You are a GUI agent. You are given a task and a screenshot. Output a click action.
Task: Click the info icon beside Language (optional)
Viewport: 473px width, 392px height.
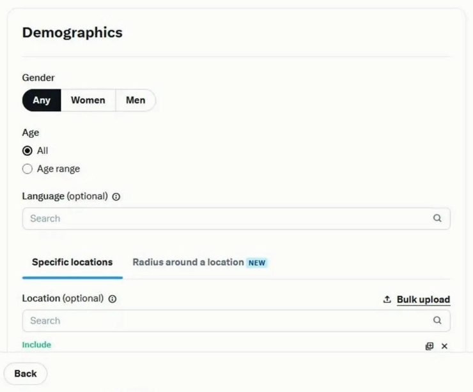pyautogui.click(x=116, y=197)
